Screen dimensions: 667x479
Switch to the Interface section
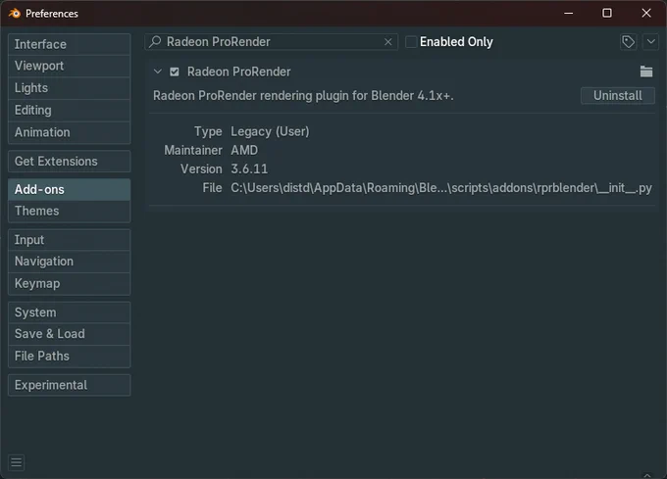click(70, 44)
